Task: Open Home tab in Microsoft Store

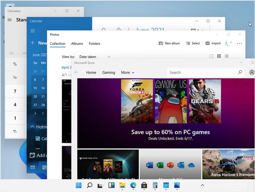Action: coord(91,73)
